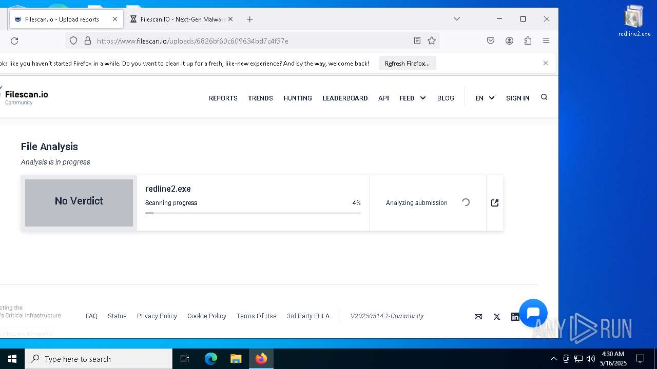Open the 3rd Party EULA footer link
Image resolution: width=657 pixels, height=369 pixels.
click(x=308, y=316)
